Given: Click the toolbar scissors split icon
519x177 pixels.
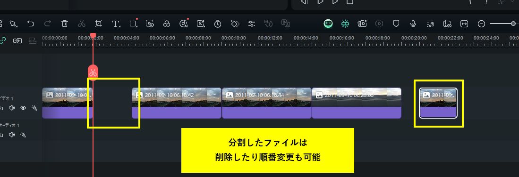Looking at the screenshot, I should (x=82, y=24).
